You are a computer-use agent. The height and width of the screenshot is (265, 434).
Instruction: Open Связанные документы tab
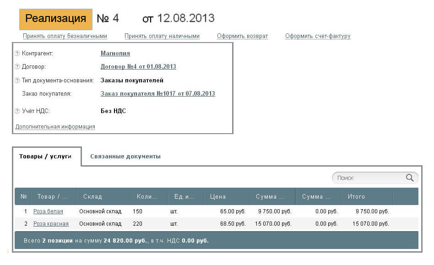click(125, 157)
